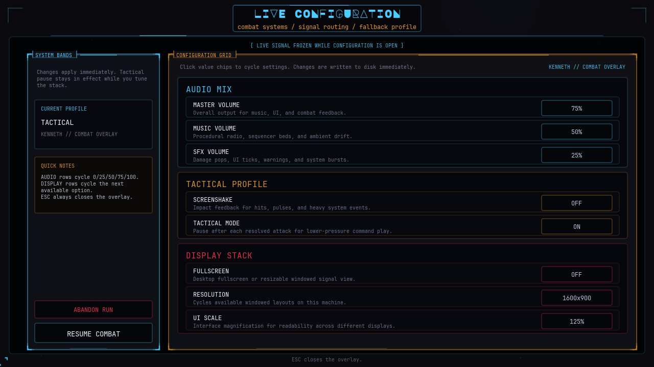
Task: Click the Live Configuration title banner
Action: [327, 18]
